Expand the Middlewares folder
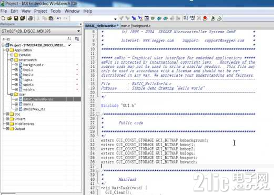 click(7, 124)
